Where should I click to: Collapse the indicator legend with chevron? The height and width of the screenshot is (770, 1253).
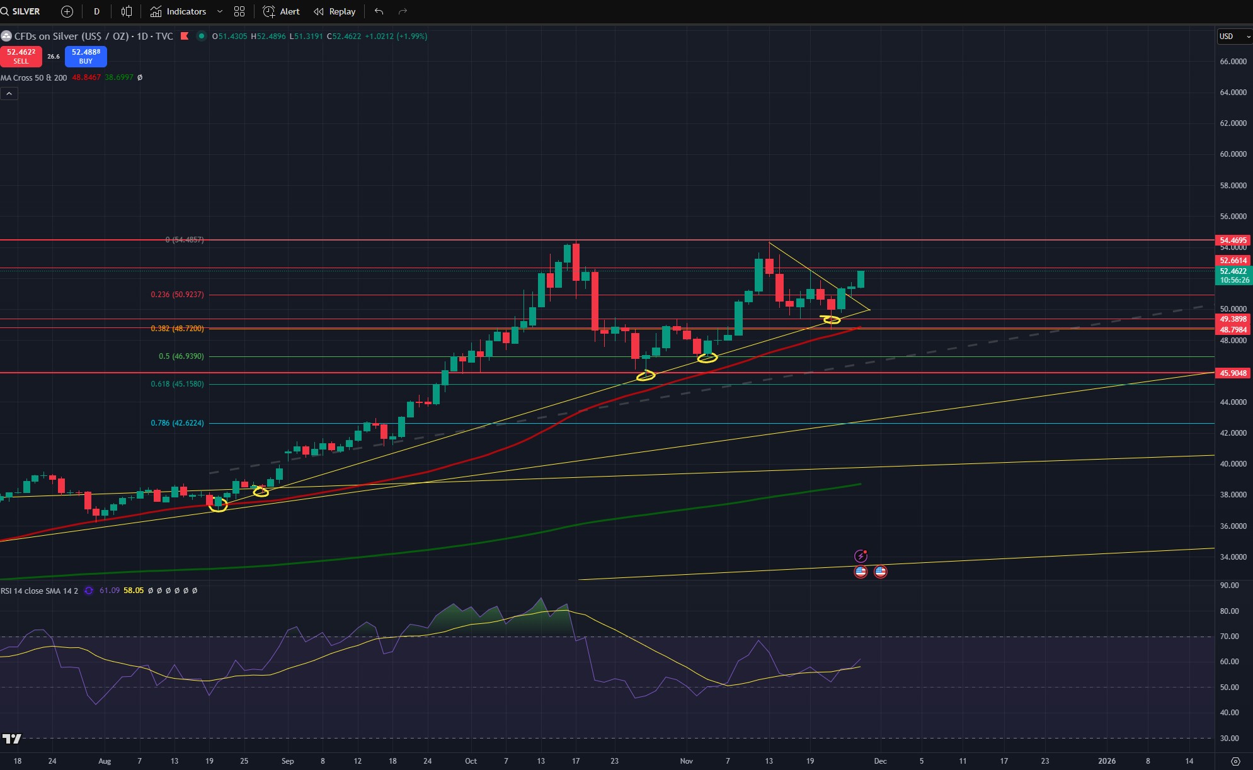click(9, 93)
